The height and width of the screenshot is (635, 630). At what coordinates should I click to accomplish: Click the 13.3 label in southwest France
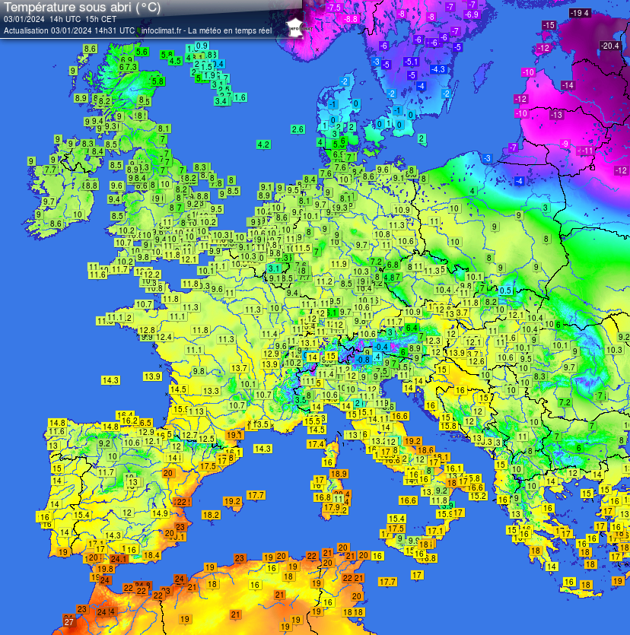211,391
